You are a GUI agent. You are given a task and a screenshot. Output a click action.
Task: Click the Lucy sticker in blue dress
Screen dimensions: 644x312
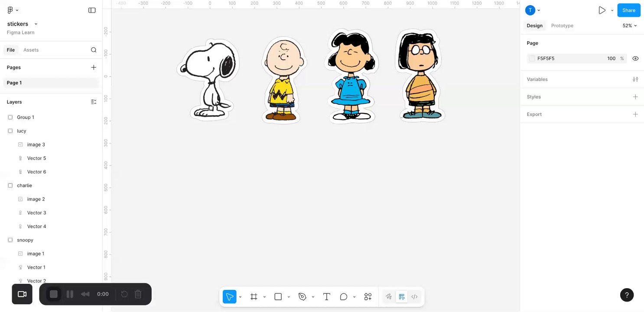[x=351, y=76]
